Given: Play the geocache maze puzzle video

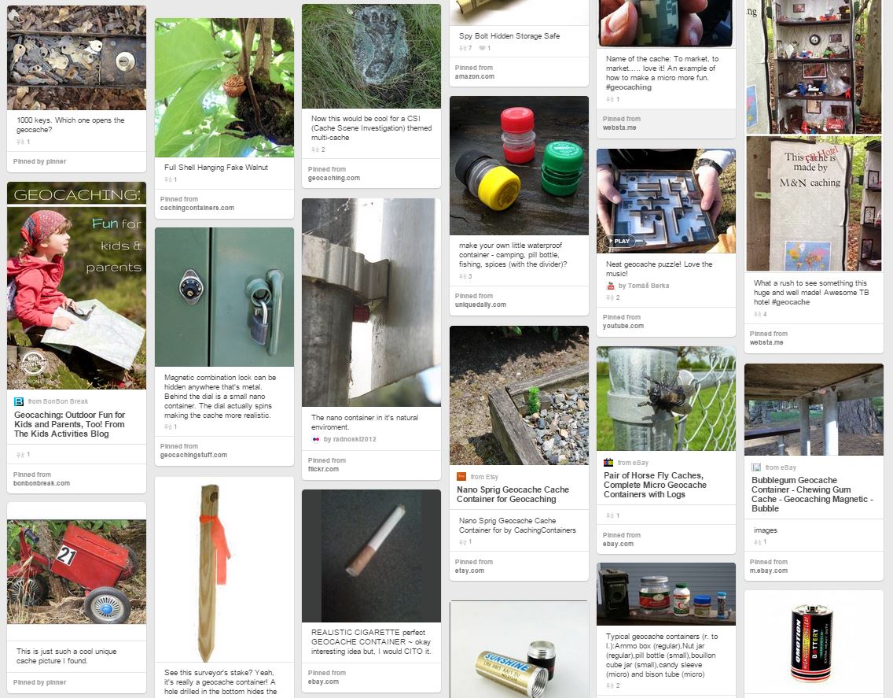Looking at the screenshot, I should (x=621, y=242).
